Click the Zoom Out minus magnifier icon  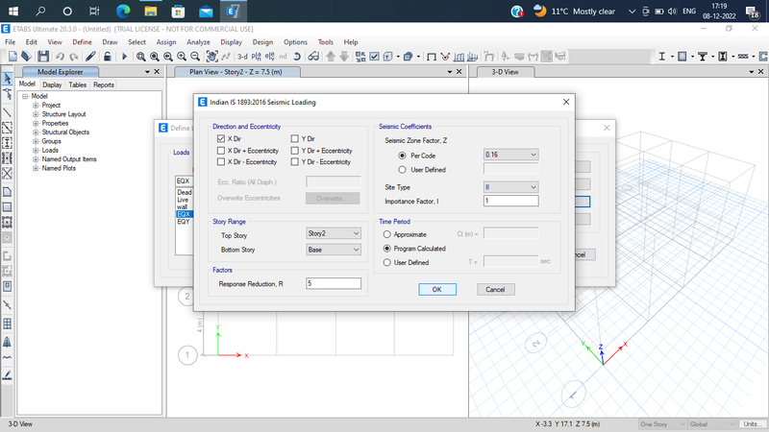(x=195, y=57)
